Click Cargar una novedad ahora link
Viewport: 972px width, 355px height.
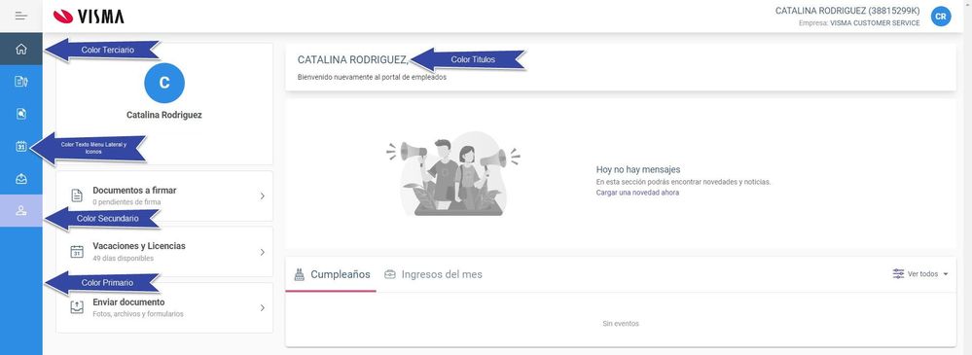point(637,193)
